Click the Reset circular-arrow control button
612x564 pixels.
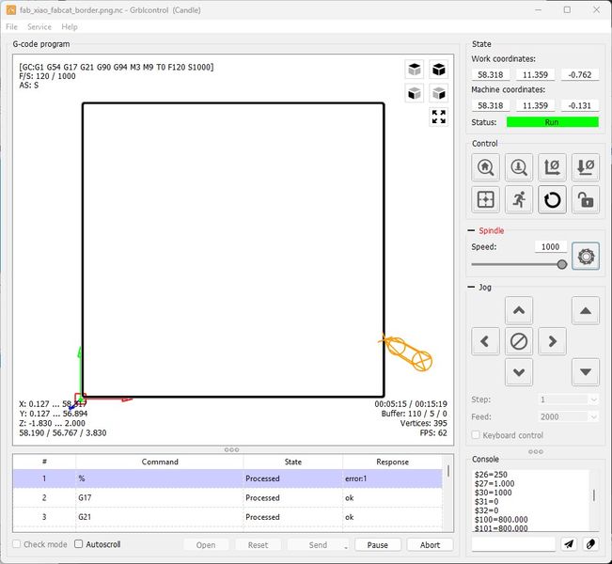coord(552,199)
